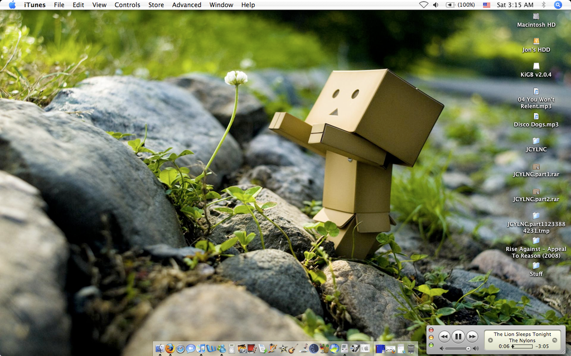Click the remaining time -3:05
Image resolution: width=571 pixels, height=356 pixels.
coord(541,347)
